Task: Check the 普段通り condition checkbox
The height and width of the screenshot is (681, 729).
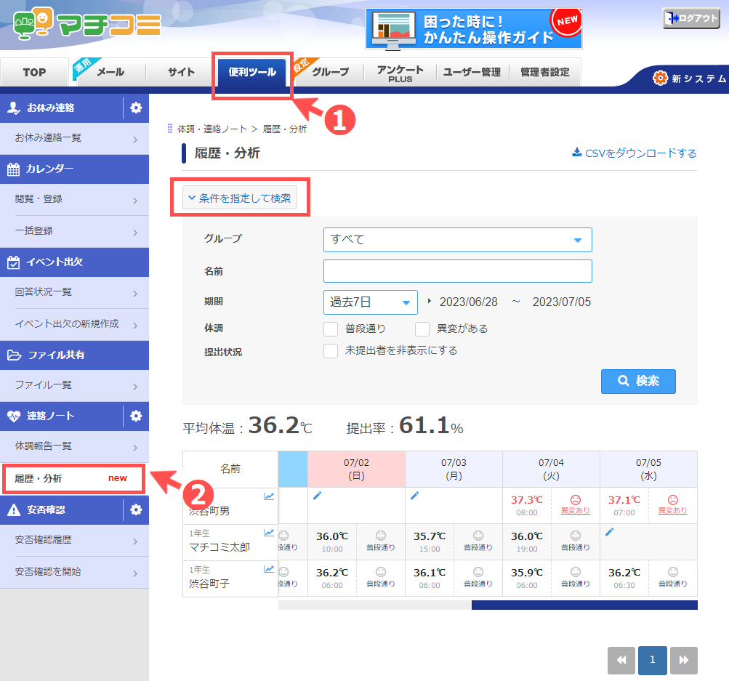Action: [x=331, y=329]
